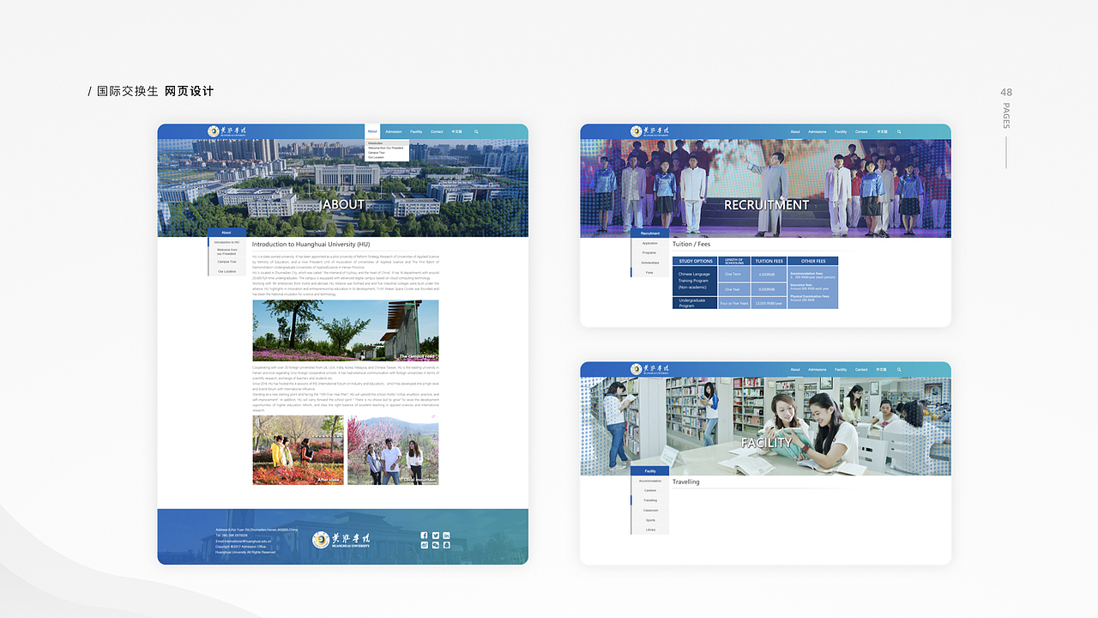Open the Twitter icon in the About page footer
Image resolution: width=1098 pixels, height=618 pixels.
[435, 536]
